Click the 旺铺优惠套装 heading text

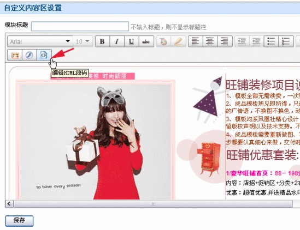tap(262, 155)
